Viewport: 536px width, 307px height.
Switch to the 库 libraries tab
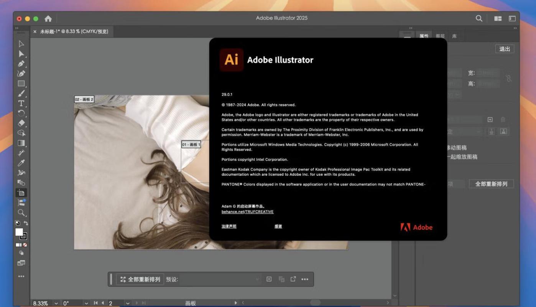454,36
